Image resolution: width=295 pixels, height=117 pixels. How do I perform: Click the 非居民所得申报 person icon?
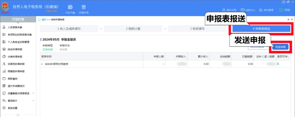click(x=4, y=64)
